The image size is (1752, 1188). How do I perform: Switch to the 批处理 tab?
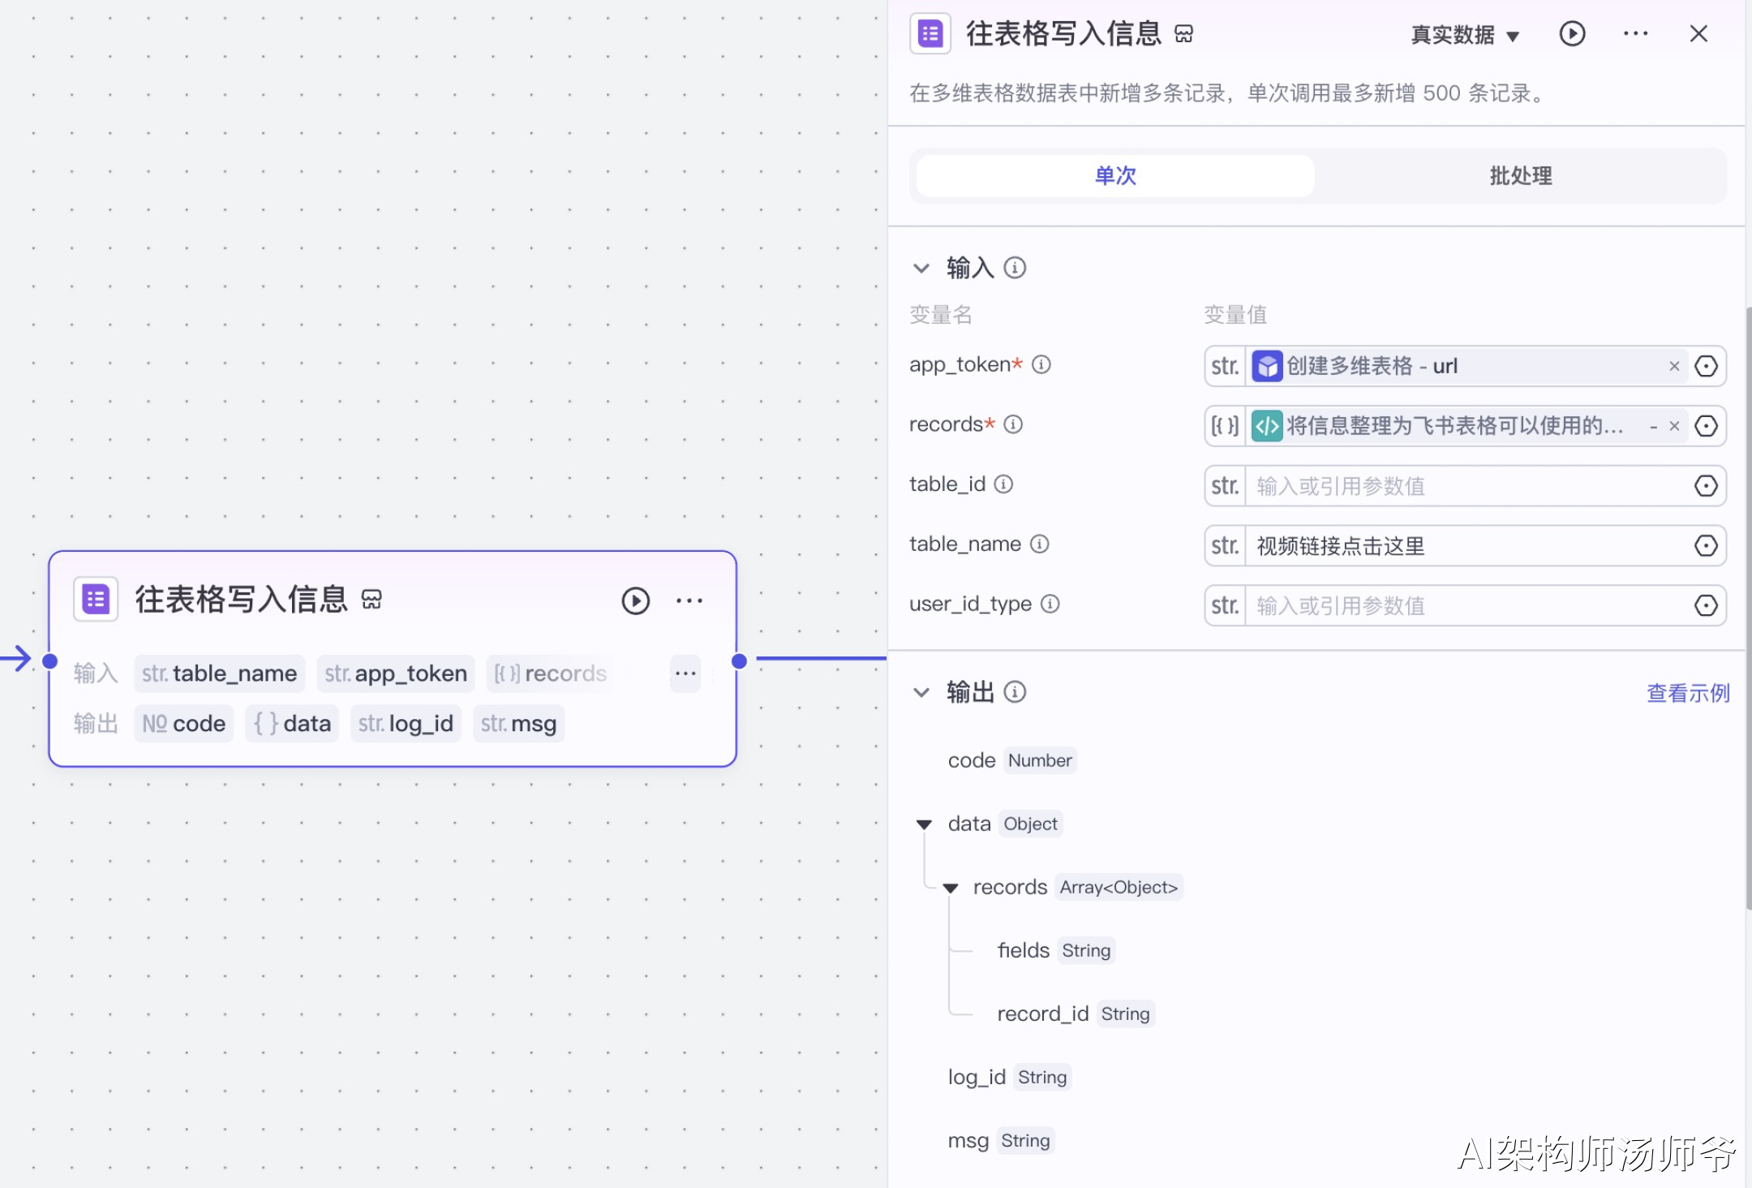1520,176
